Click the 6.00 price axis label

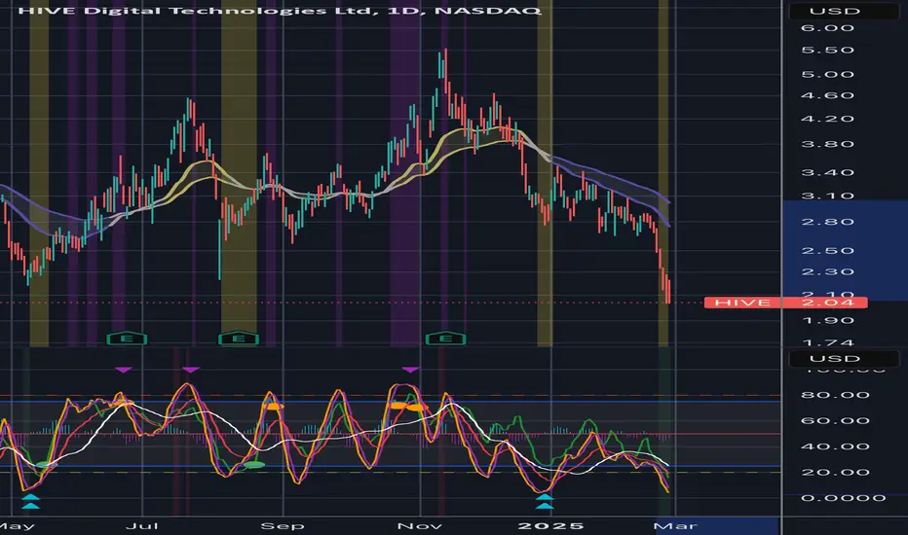827,28
